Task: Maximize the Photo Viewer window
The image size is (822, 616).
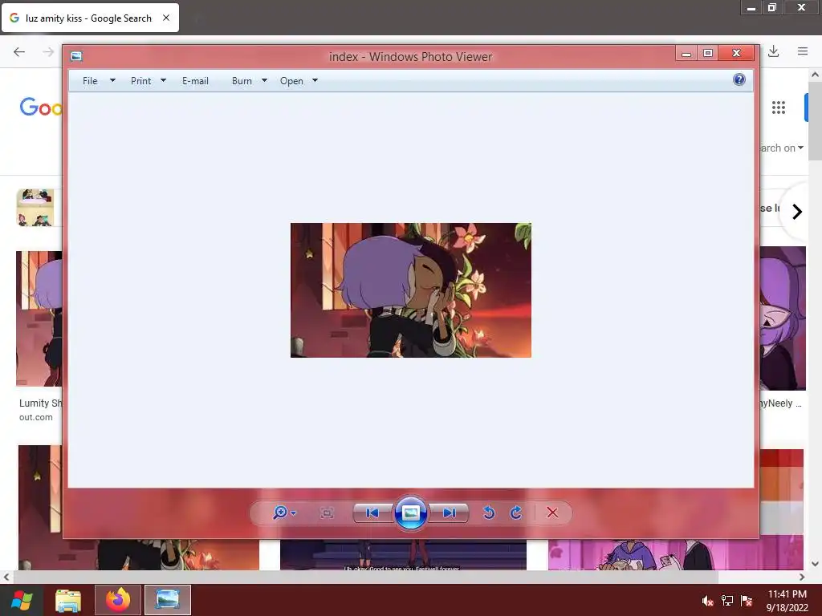Action: point(708,53)
